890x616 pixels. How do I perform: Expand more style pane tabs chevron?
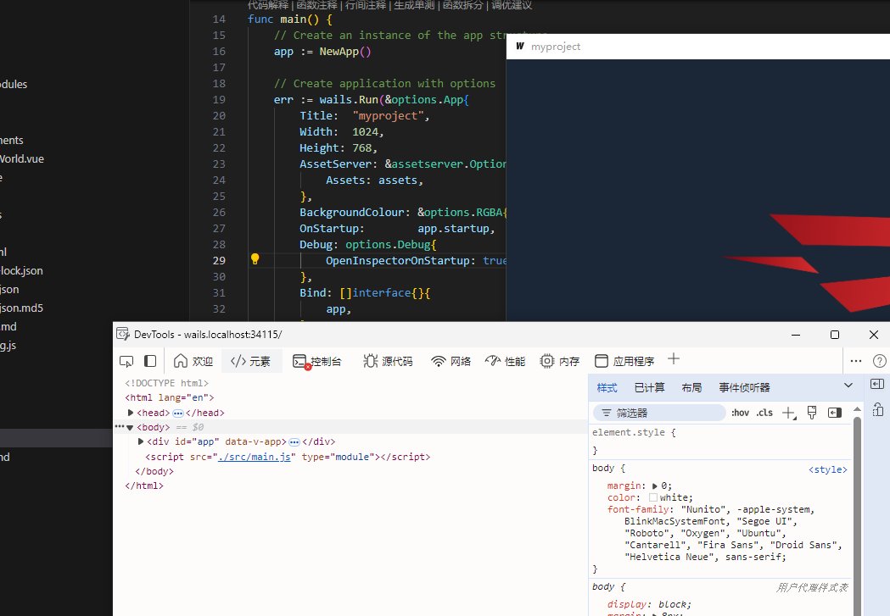(x=848, y=386)
